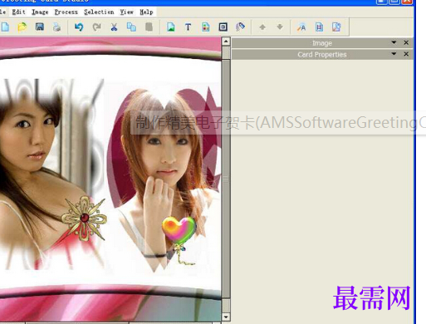Click the vertical scrollbar down arrow
The width and height of the screenshot is (426, 324).
point(226,317)
